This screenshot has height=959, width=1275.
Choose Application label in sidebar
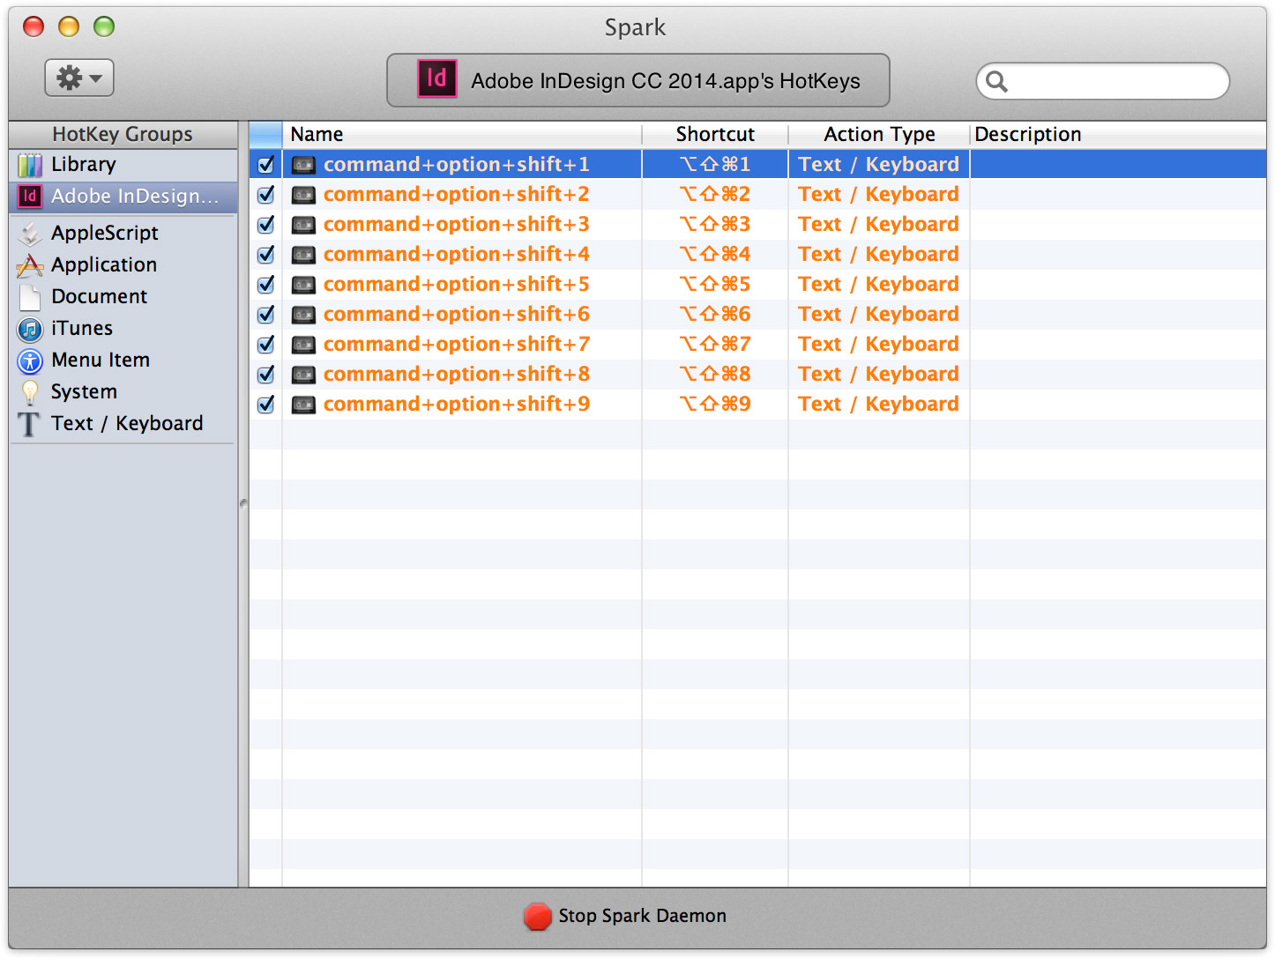(x=104, y=265)
